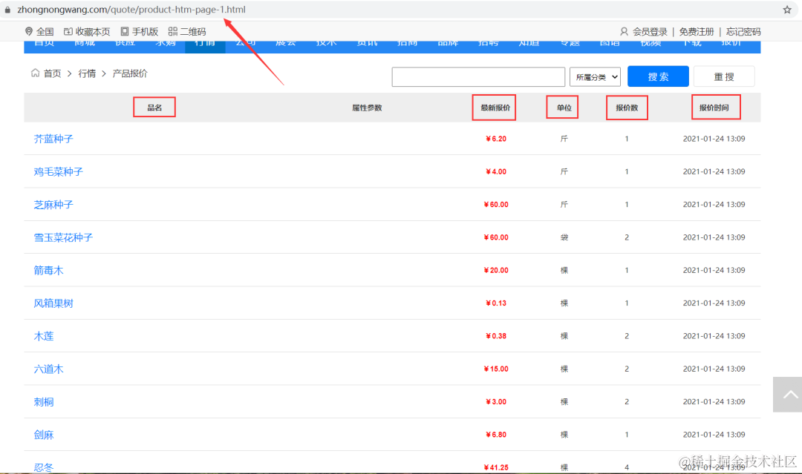Open the 刺桐 product link

[x=44, y=402]
